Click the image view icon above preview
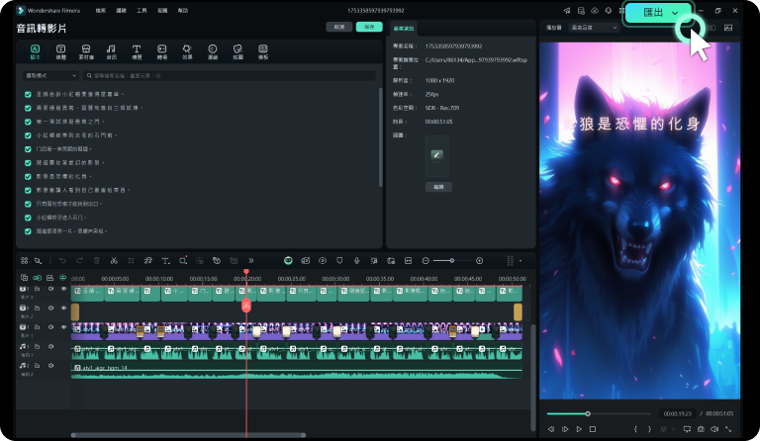The height and width of the screenshot is (441, 760). pos(728,28)
